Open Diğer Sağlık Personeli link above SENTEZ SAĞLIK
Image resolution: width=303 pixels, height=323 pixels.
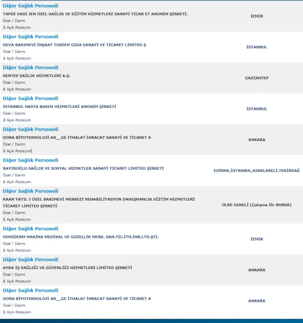point(30,68)
